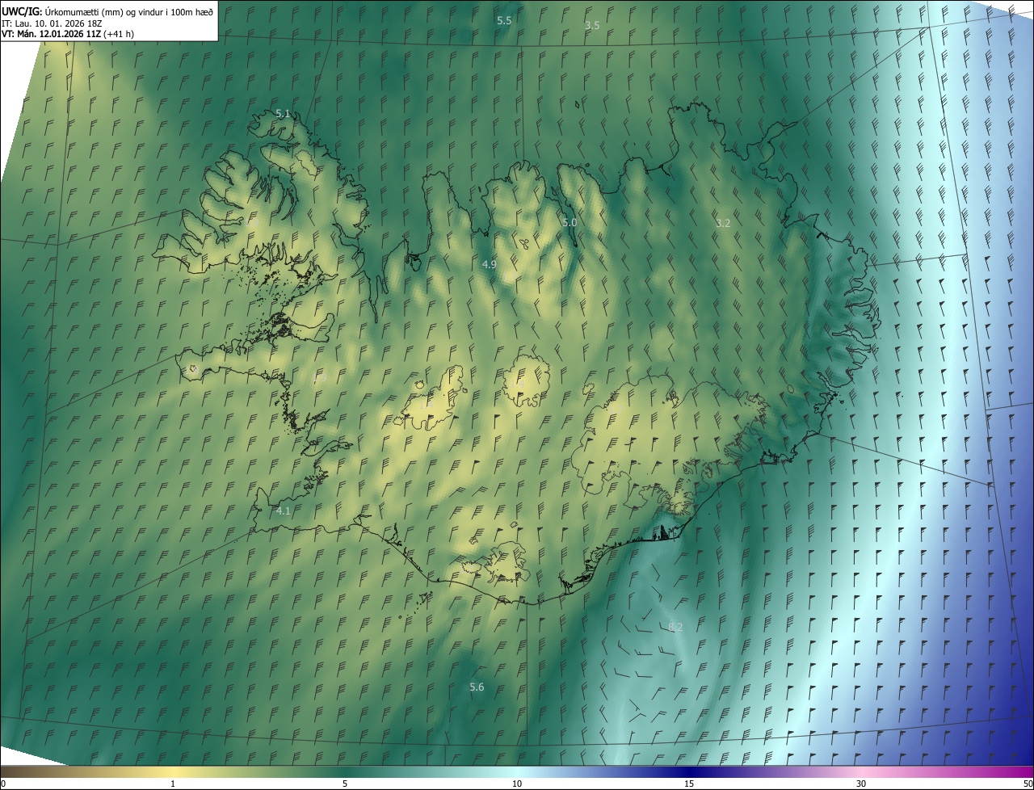Click the 5.6 value south of Iceland

pyautogui.click(x=477, y=687)
